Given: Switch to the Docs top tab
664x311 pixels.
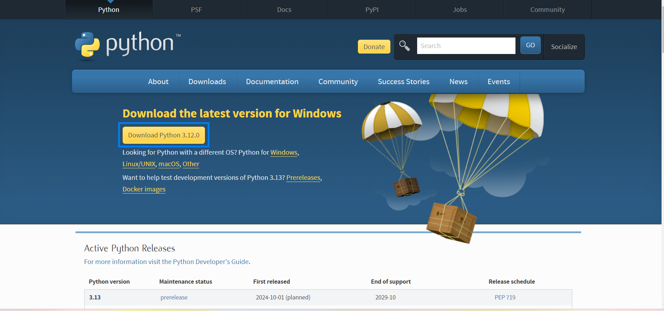Looking at the screenshot, I should pos(284,9).
